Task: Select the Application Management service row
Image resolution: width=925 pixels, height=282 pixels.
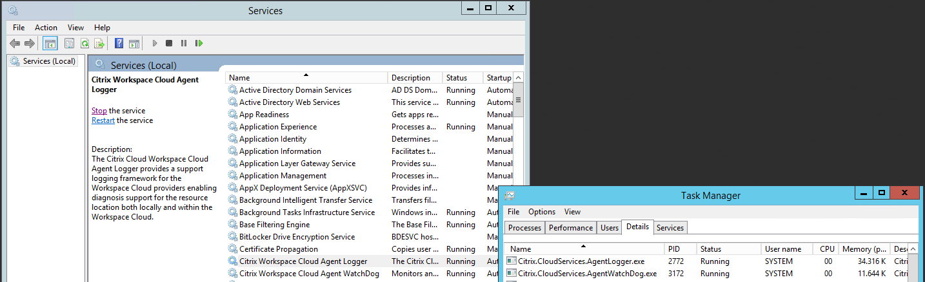Action: tap(370, 176)
